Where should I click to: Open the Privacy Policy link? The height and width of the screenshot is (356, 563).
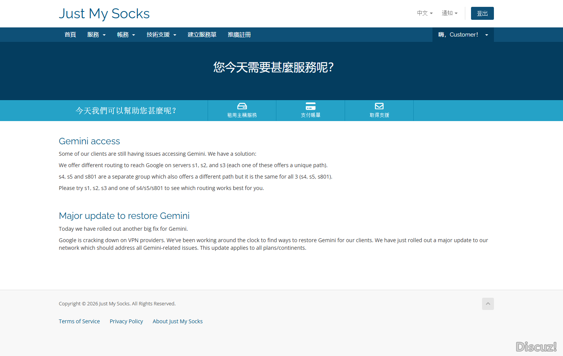[x=126, y=321]
